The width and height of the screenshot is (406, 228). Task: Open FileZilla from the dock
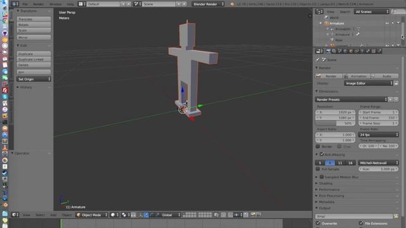[4, 90]
